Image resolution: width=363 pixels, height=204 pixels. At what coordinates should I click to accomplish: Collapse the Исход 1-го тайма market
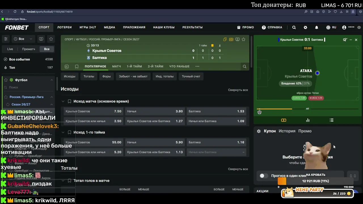(63, 132)
